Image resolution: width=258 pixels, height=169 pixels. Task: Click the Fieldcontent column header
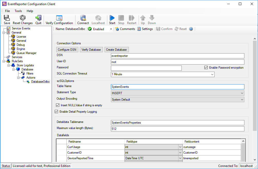[x=212, y=142]
